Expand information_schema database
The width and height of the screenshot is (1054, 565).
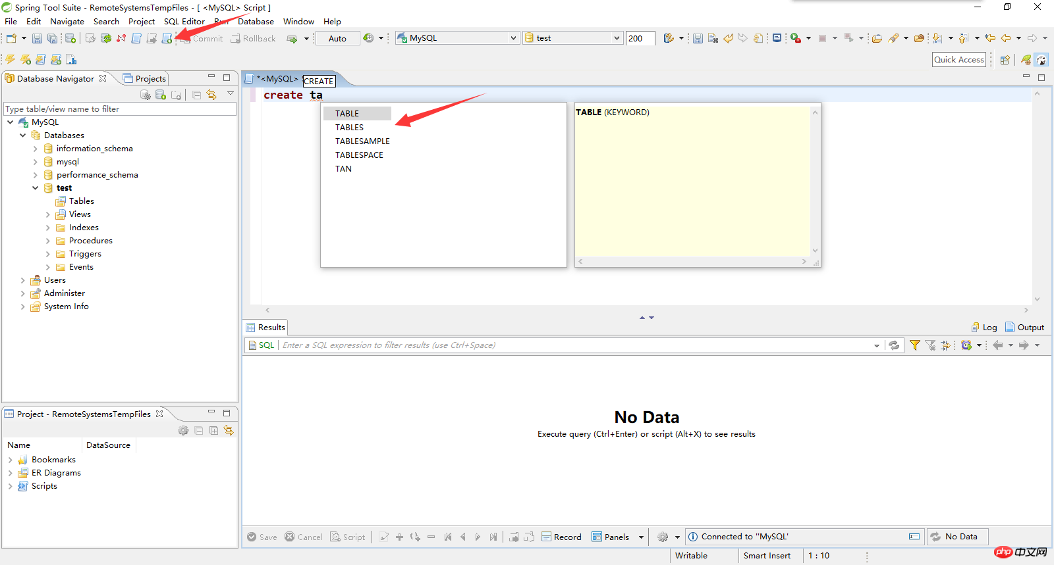coord(36,149)
